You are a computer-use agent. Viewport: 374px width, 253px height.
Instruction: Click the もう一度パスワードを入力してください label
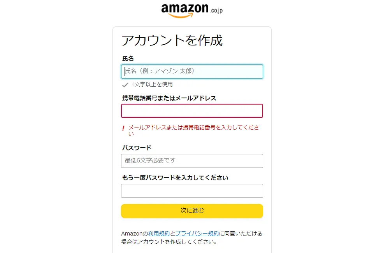coord(175,178)
